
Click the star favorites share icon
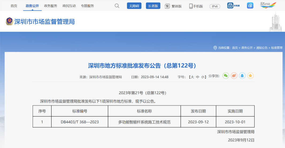[x=250, y=76]
